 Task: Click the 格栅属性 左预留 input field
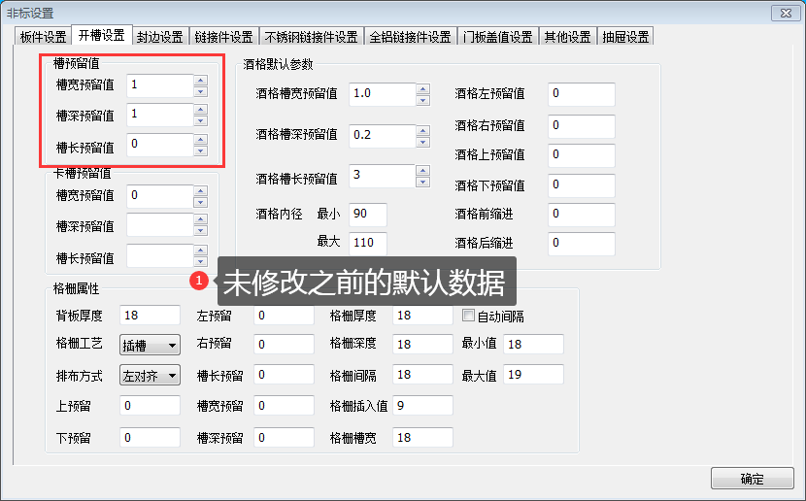[284, 315]
